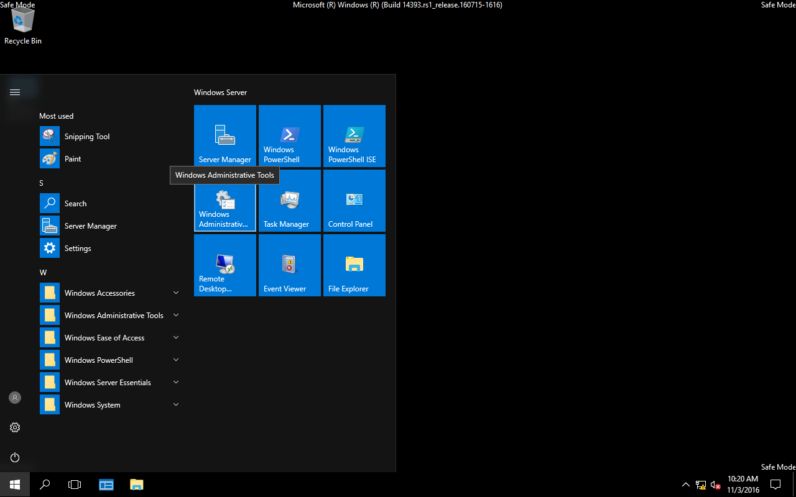Image resolution: width=796 pixels, height=497 pixels.
Task: Click the Windows Server tile group title
Action: (x=220, y=93)
